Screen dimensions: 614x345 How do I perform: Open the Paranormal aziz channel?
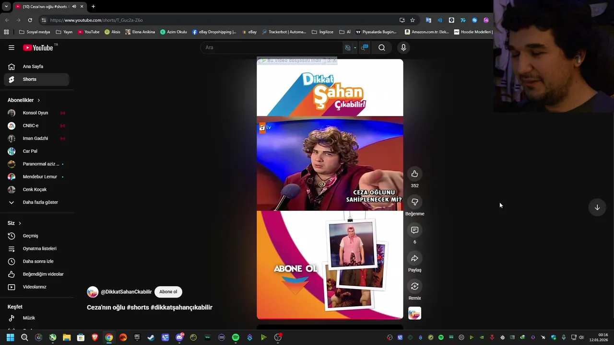[36, 164]
